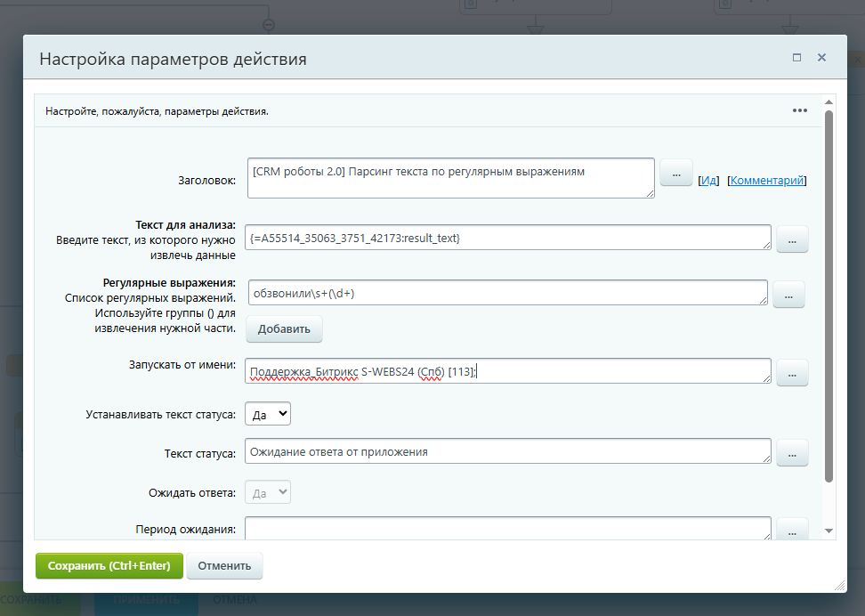Click into the Заголовок text field
865x616 pixels.
[x=449, y=178]
